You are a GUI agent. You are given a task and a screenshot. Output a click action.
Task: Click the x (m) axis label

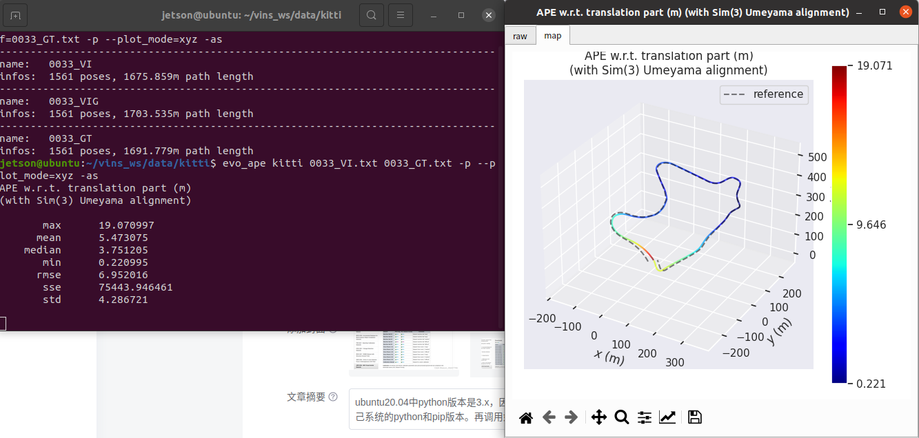coord(609,357)
